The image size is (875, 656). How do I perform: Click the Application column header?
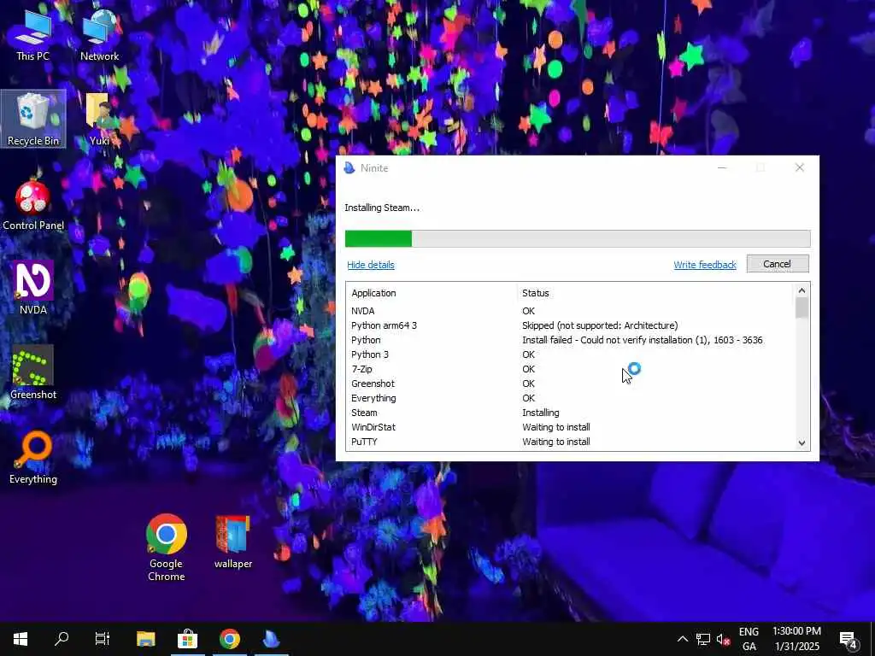(x=374, y=293)
